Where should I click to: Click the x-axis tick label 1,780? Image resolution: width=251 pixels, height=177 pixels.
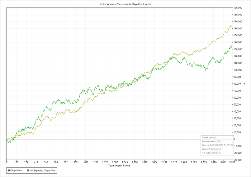click(x=134, y=162)
